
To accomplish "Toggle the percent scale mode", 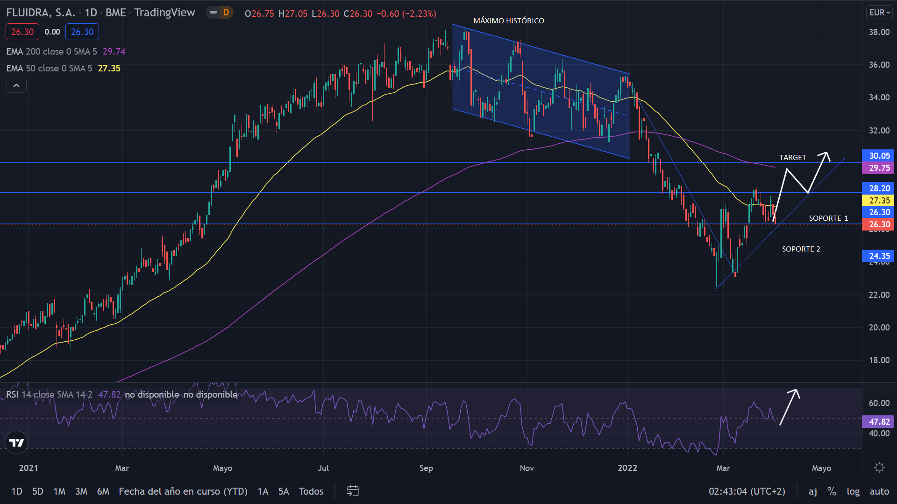I will coord(832,491).
